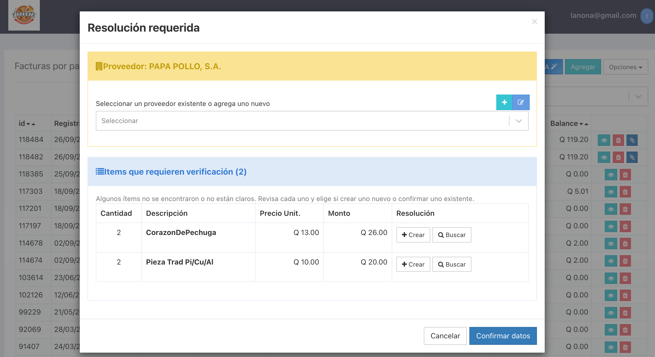655x357 pixels.
Task: Click Crear for CorazonDePechuga item
Action: tap(413, 235)
